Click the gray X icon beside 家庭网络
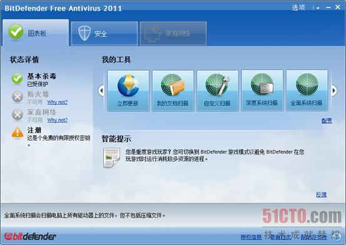Screen dimensions: 346x245 coord(18,114)
